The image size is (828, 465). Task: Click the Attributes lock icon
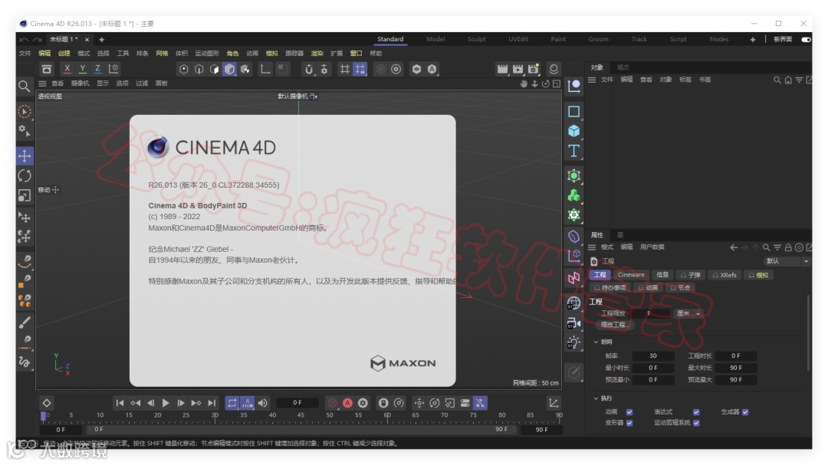click(788, 247)
